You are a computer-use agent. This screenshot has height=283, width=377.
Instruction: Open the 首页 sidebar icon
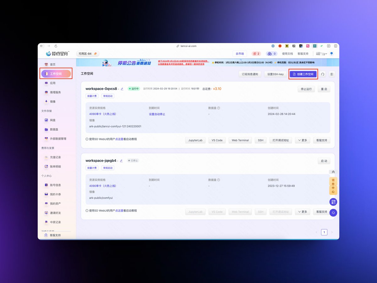[52, 64]
